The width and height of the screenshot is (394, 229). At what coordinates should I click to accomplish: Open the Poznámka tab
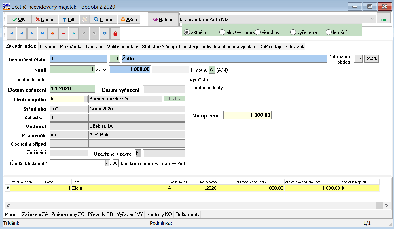71,46
